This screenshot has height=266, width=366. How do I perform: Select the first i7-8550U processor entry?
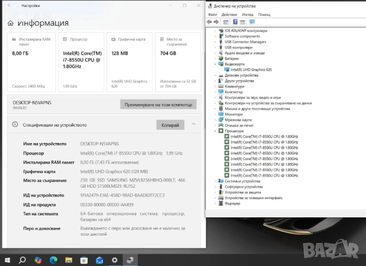264,136
